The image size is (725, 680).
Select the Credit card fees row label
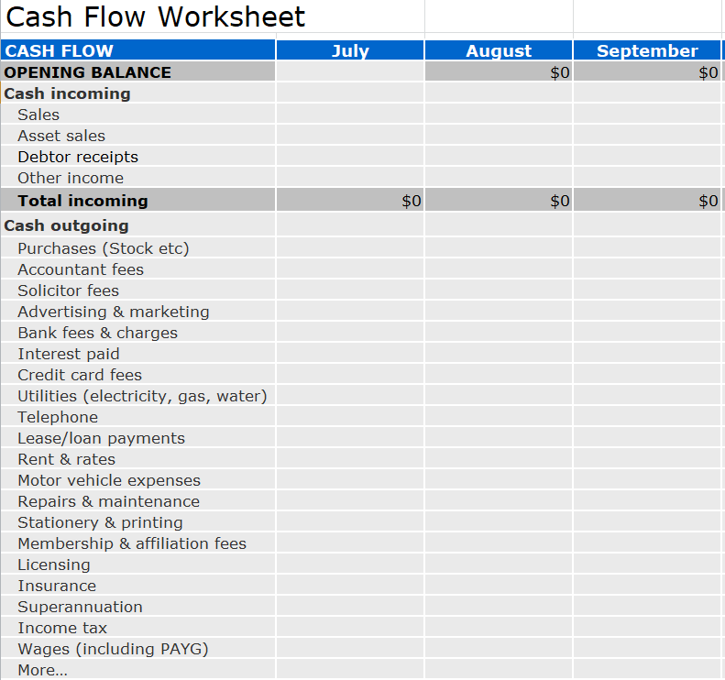click(x=80, y=375)
